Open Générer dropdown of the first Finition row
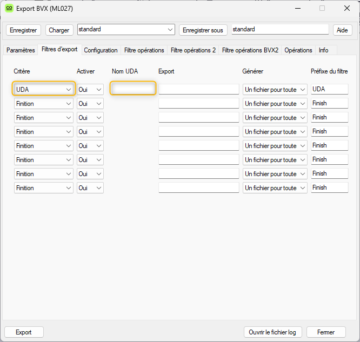This screenshot has height=342, width=360. (275, 104)
